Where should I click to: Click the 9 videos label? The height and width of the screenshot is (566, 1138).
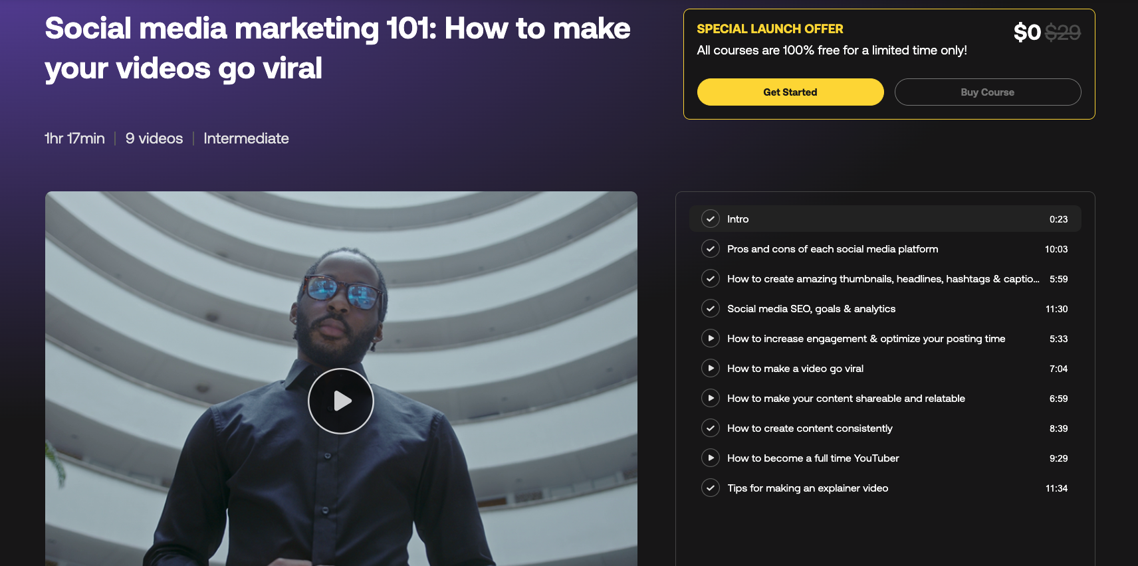154,138
